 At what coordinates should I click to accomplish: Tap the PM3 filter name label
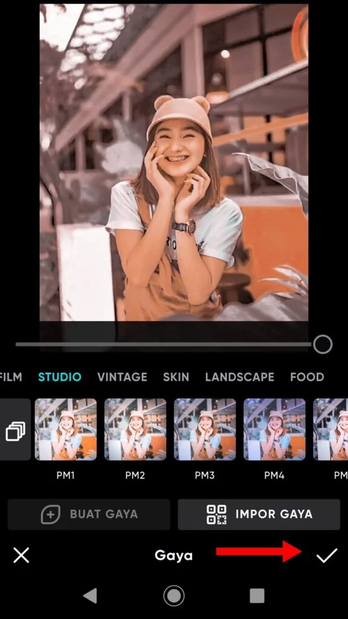205,475
